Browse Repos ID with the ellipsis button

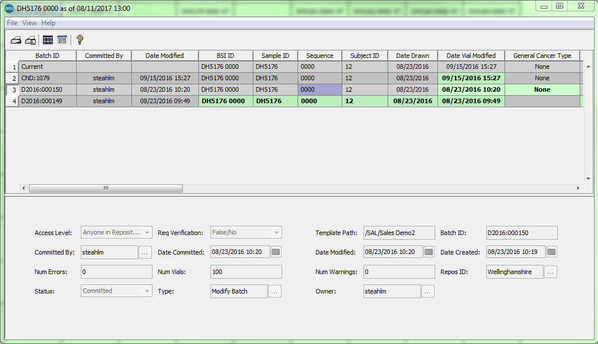550,272
